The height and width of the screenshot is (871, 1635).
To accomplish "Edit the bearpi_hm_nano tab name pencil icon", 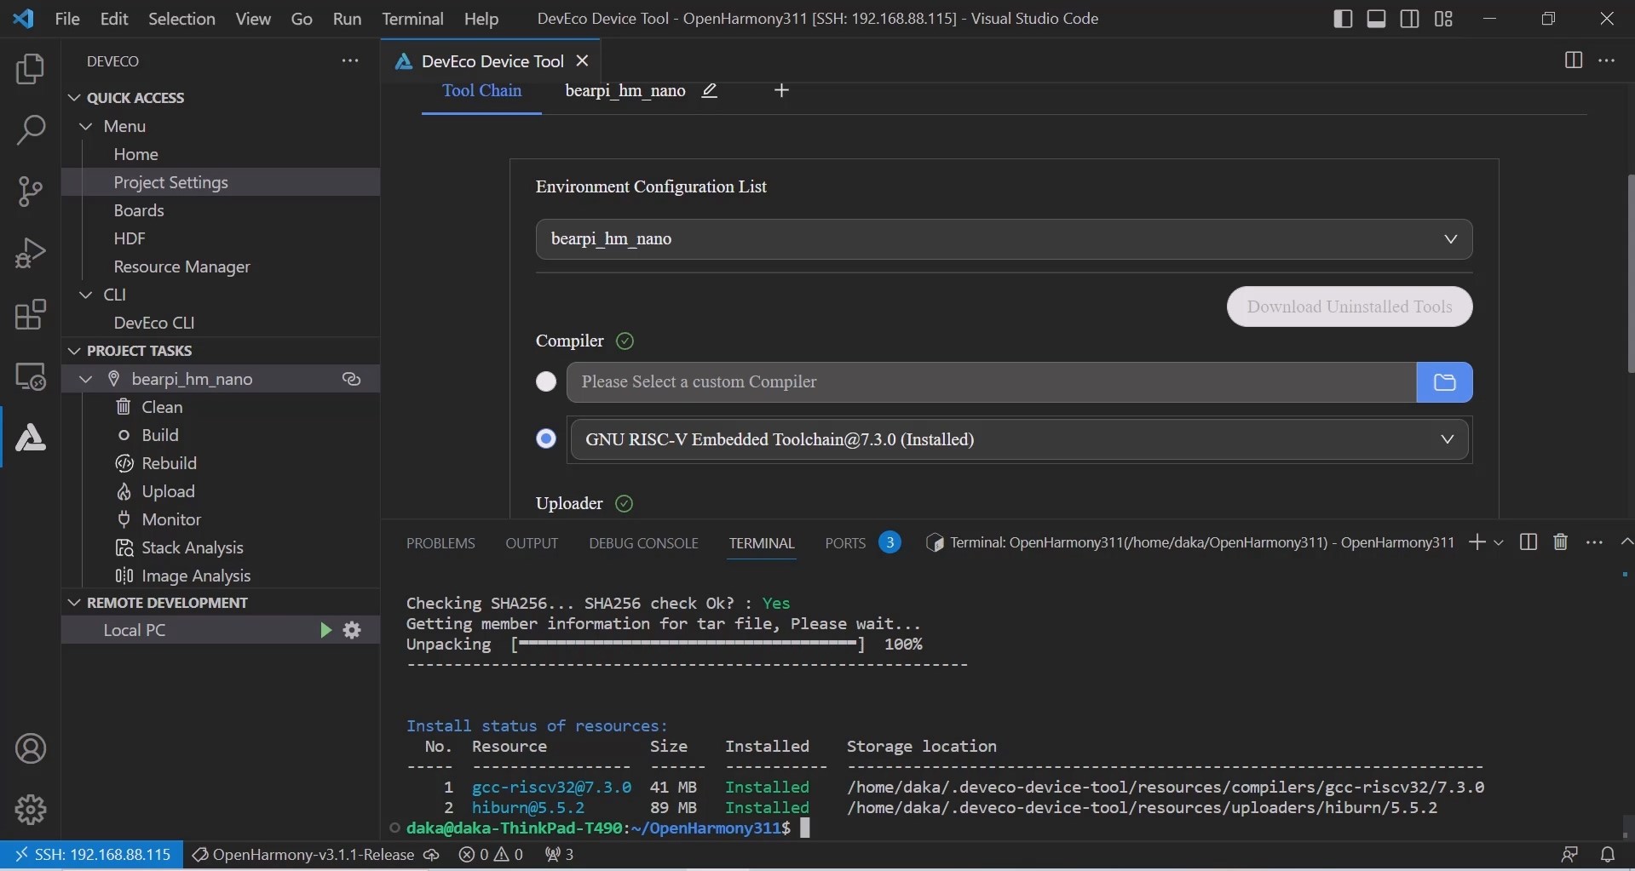I will [x=709, y=91].
